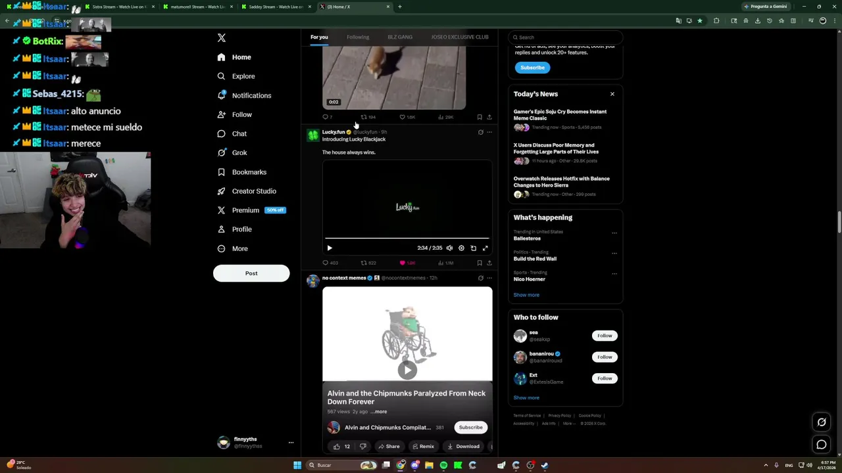Play the Alvin wheelchair video
Viewport: 842px width, 473px height.
pyautogui.click(x=407, y=370)
